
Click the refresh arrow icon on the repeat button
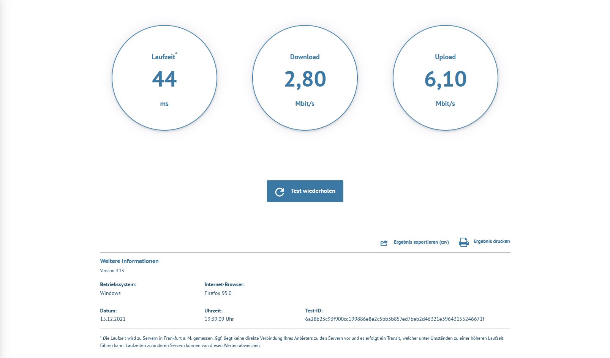[280, 192]
